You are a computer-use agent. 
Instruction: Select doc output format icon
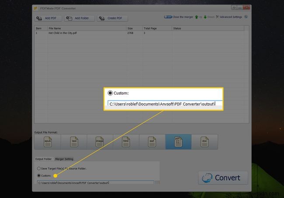coord(204,142)
